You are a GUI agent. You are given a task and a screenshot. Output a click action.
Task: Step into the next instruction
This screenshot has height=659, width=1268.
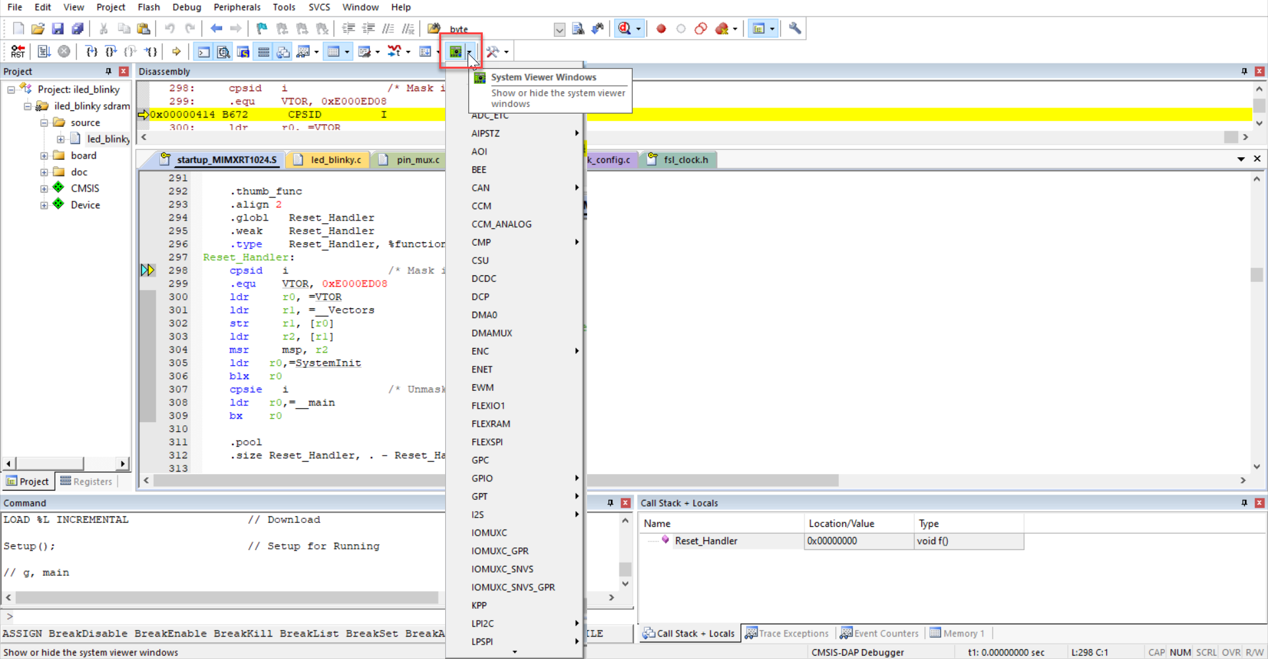90,51
